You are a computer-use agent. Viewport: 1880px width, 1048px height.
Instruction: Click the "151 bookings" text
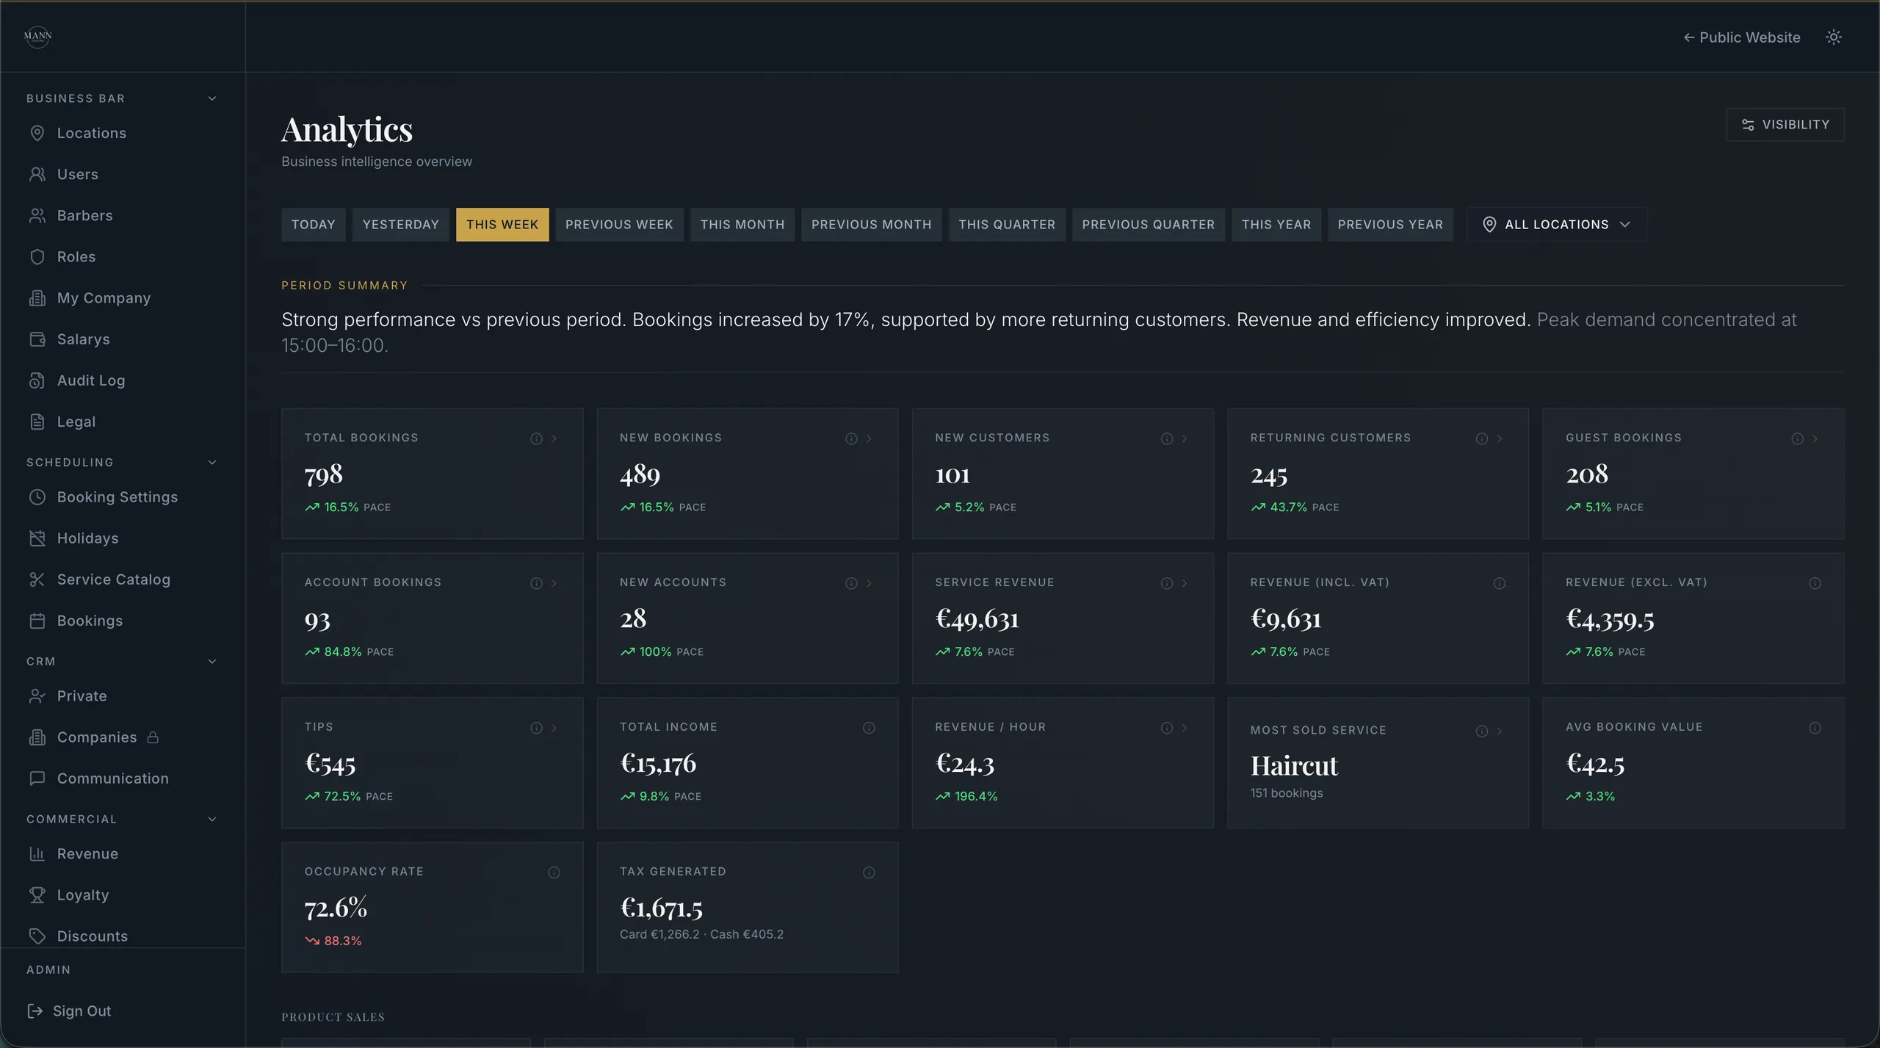coord(1287,794)
